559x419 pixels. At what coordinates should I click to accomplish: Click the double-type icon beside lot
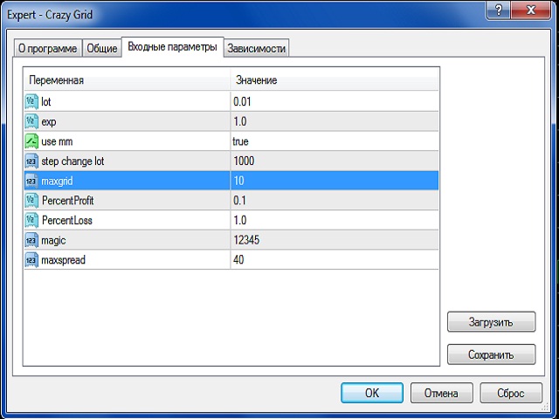31,102
